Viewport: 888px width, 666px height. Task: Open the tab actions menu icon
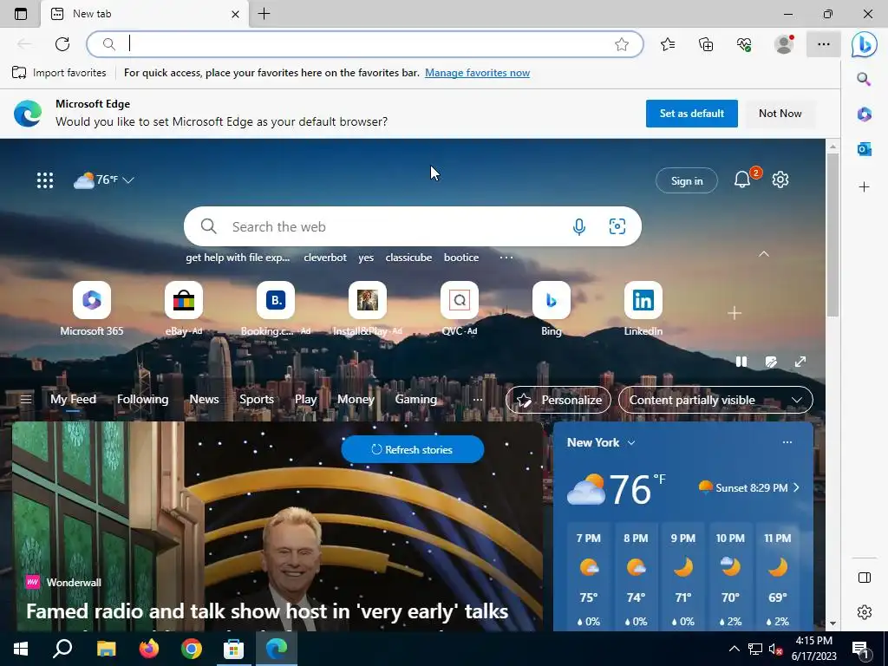tap(21, 14)
